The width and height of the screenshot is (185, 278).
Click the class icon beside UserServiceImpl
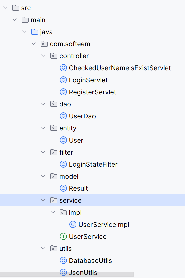pyautogui.click(x=73, y=224)
